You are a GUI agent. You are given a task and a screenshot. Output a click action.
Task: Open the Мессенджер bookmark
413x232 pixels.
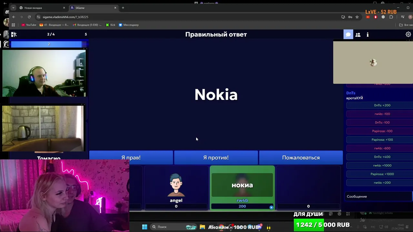pyautogui.click(x=129, y=25)
